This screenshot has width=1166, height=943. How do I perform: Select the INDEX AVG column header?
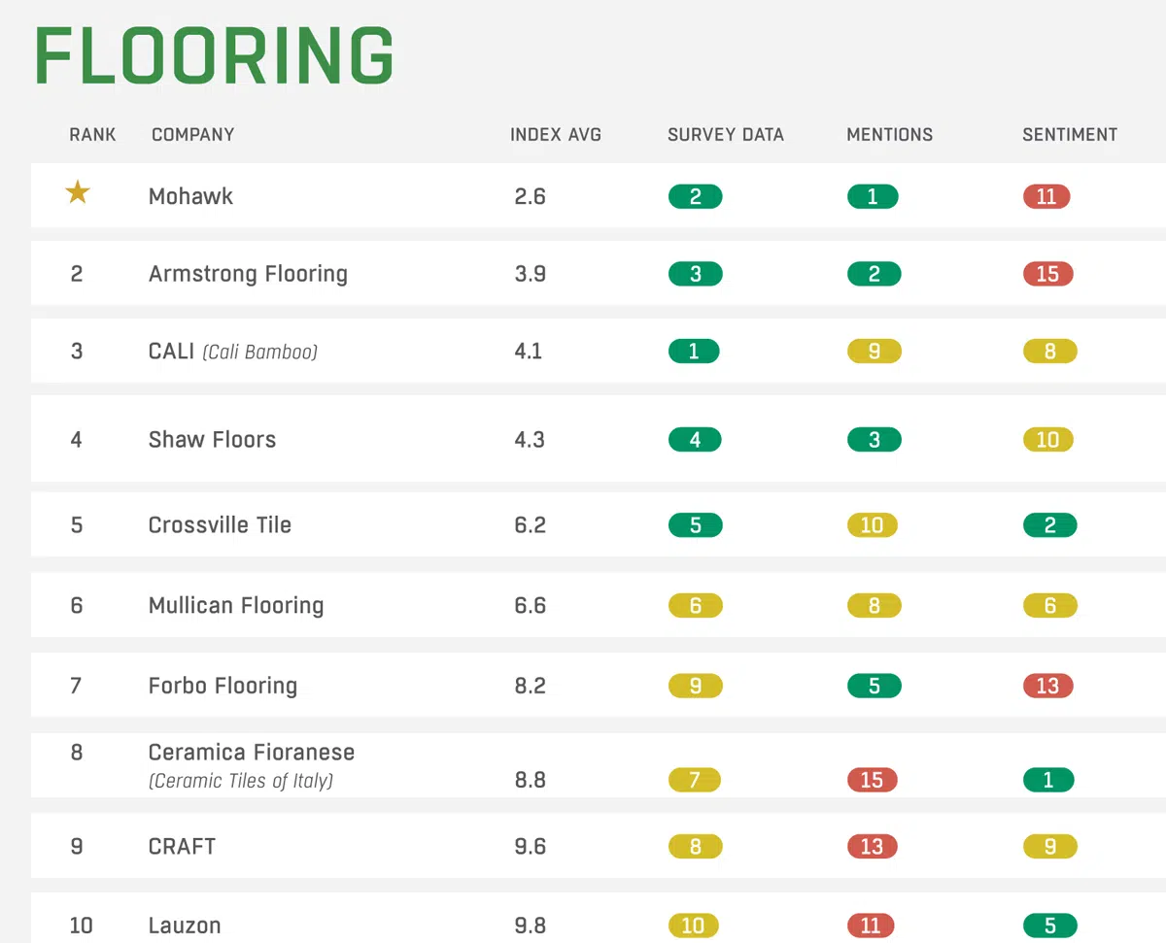point(556,135)
